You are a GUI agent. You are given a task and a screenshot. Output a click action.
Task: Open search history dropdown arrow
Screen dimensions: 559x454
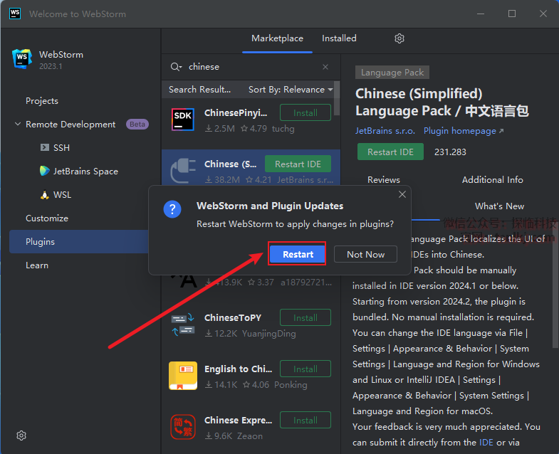(x=181, y=67)
